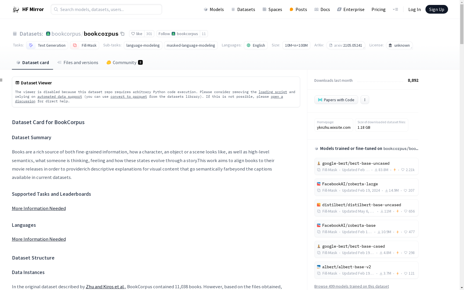Click Follow bookcorpus button
464x290 pixels.
(x=178, y=34)
